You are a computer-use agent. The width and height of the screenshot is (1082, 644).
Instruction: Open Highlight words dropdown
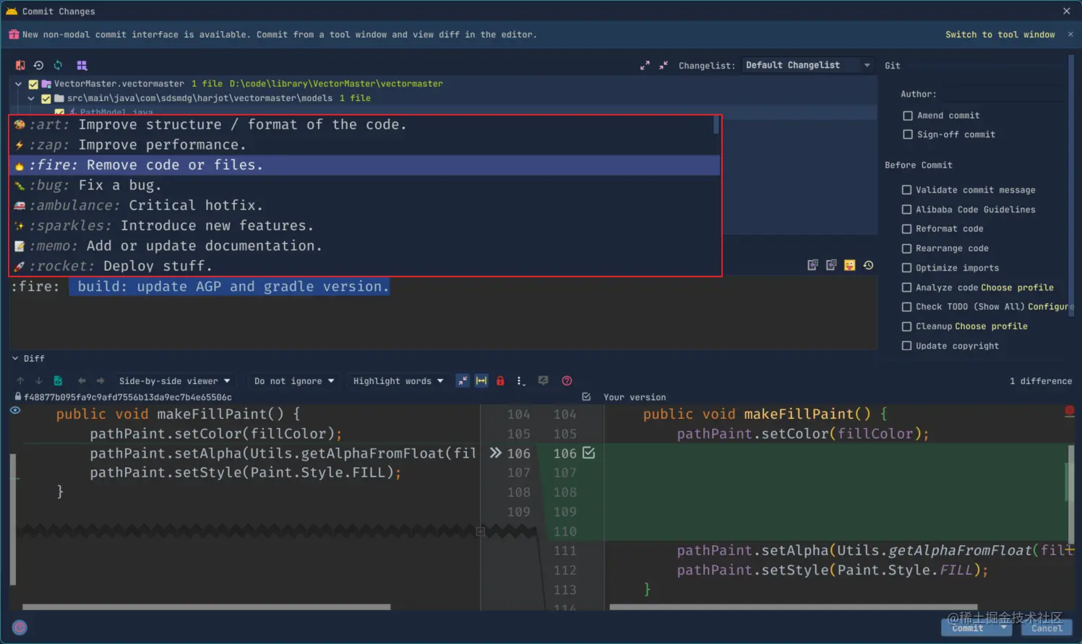398,380
